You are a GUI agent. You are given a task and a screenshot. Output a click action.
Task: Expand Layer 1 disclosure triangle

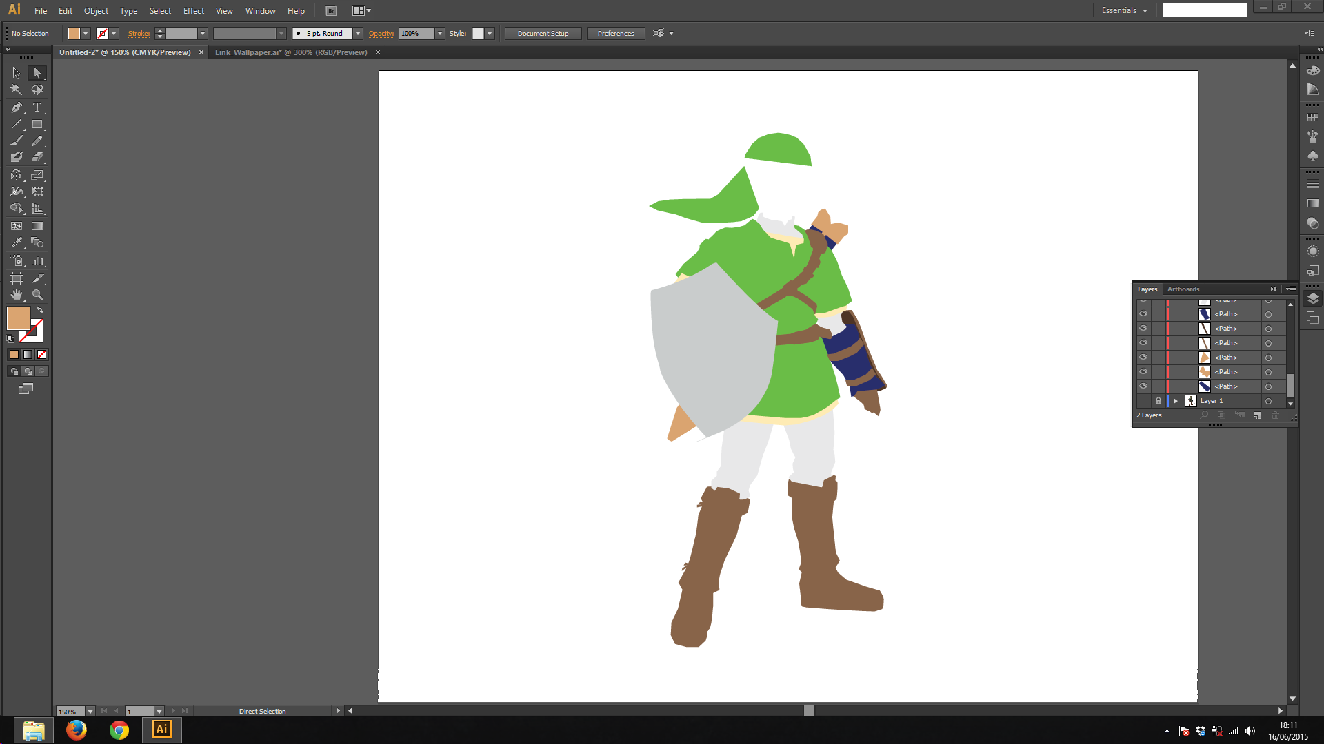(1176, 401)
